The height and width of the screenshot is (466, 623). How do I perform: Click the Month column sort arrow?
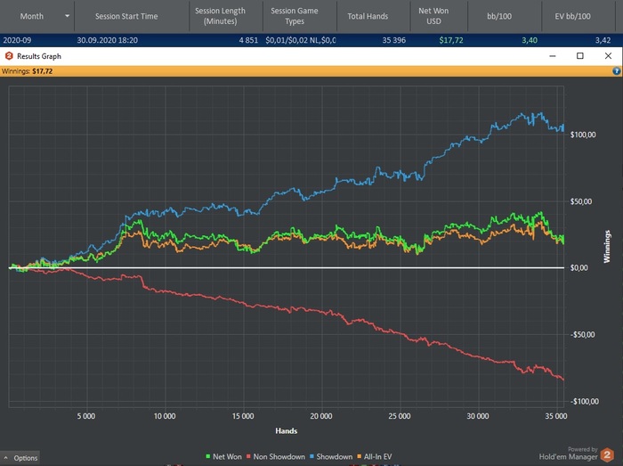(67, 16)
